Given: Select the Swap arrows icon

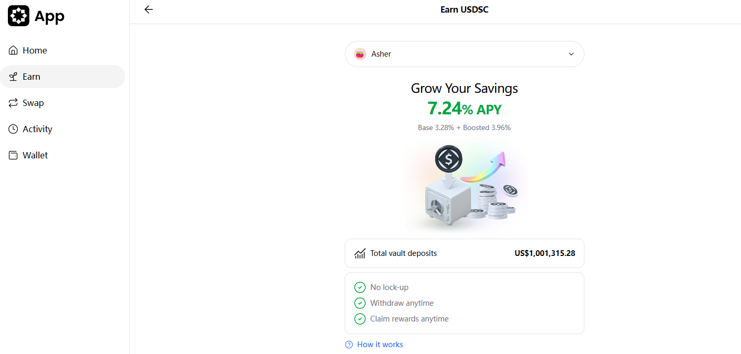Looking at the screenshot, I should click(13, 102).
